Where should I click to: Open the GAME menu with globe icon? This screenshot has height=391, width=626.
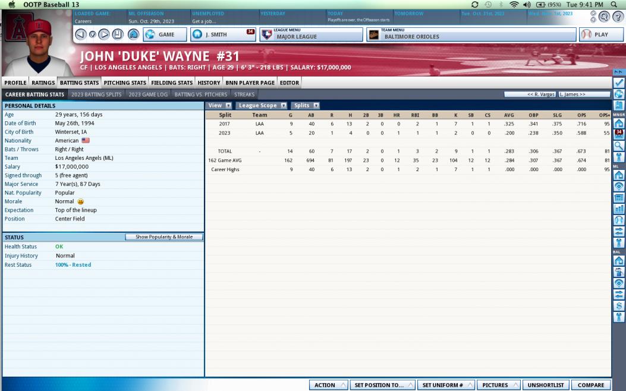(x=165, y=34)
